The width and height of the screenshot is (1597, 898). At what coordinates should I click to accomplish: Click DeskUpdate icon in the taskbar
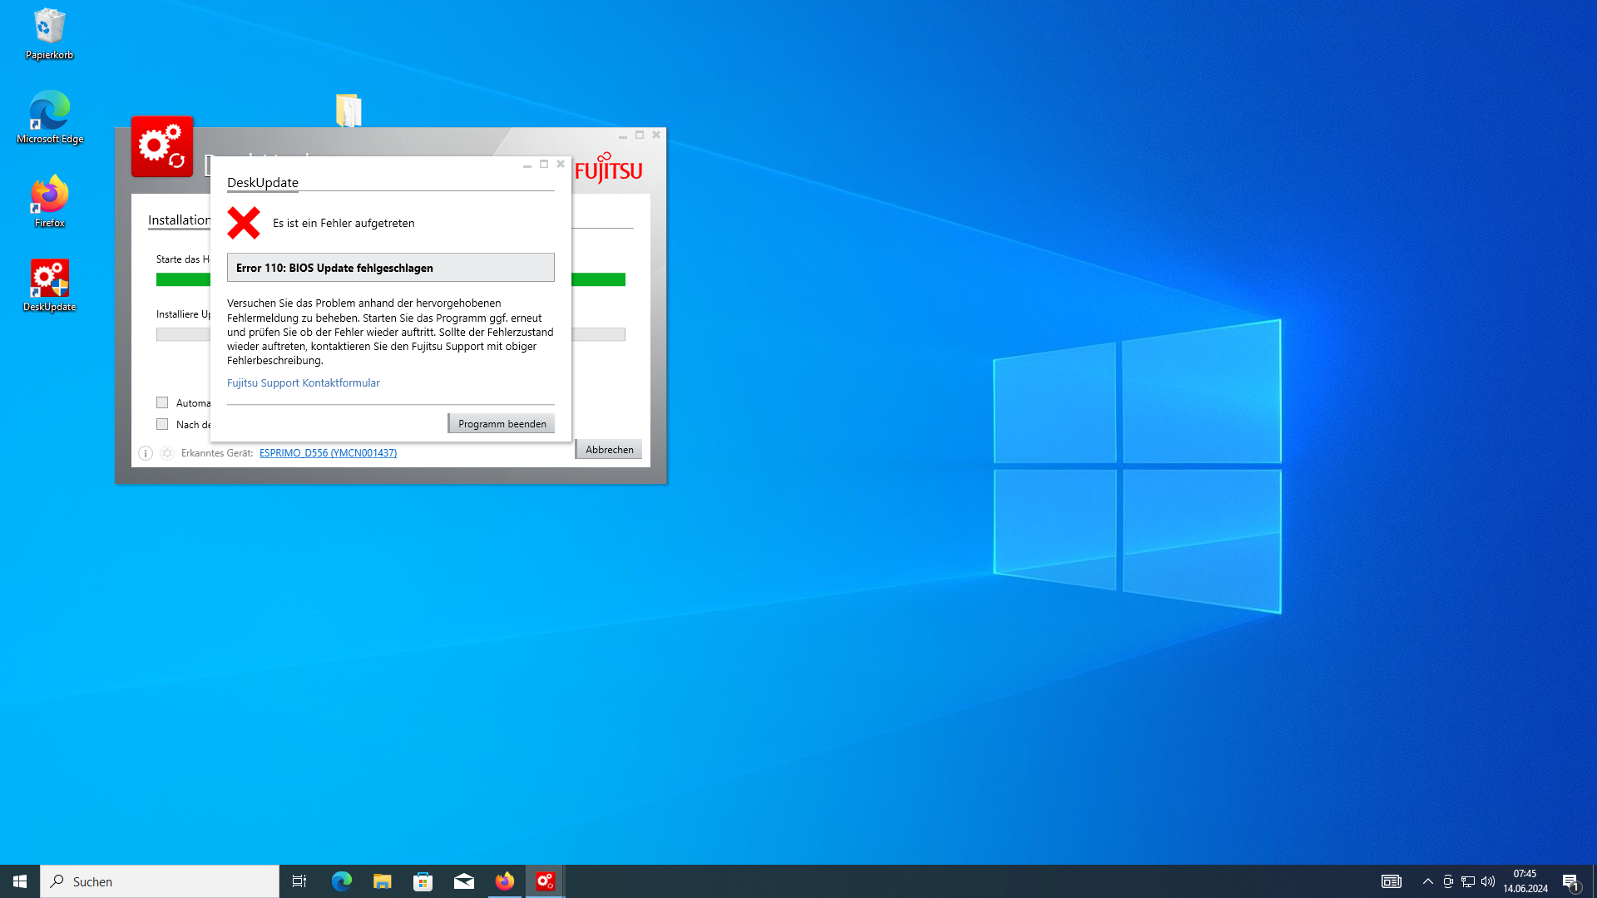point(545,881)
